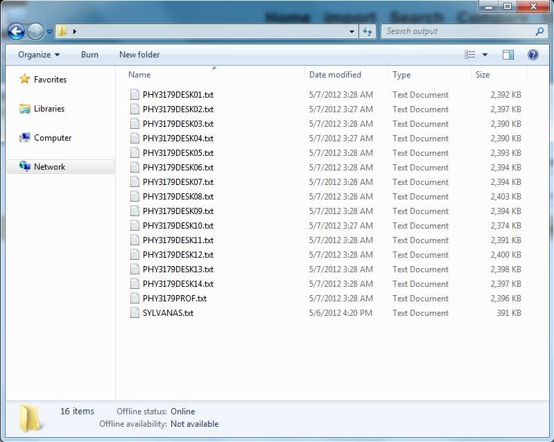Select file PHY3179DESK04.txt
The image size is (554, 442).
pyautogui.click(x=178, y=139)
